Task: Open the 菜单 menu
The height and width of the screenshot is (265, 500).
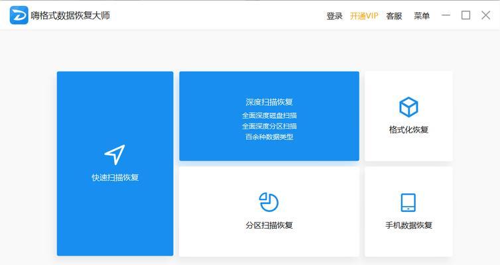Action: pos(422,16)
